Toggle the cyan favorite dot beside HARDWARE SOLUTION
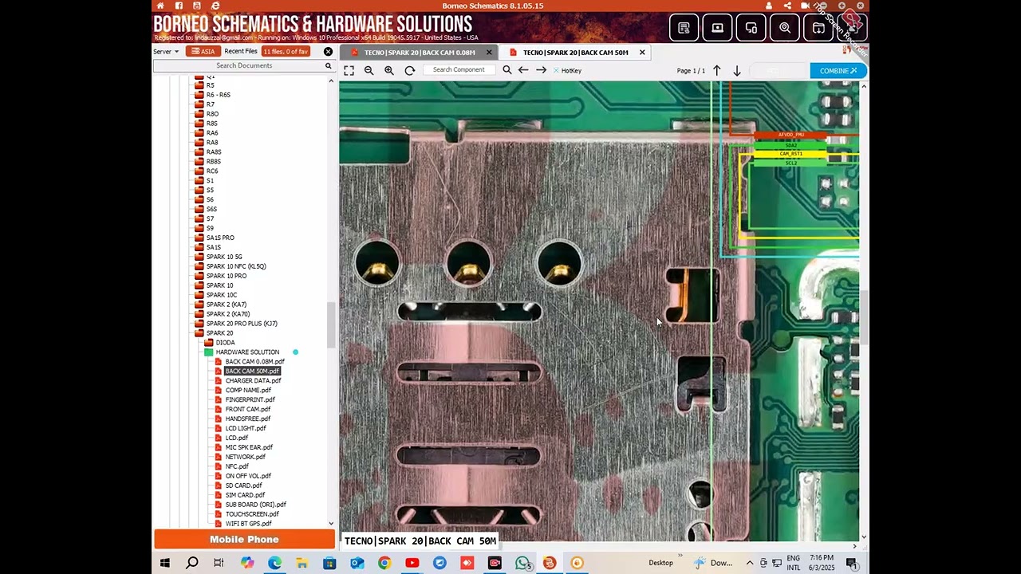Screen dimensions: 1021x574 [295, 352]
